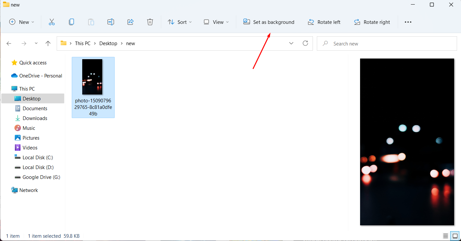Open the New item dropdown
The image size is (461, 241).
pyautogui.click(x=22, y=22)
